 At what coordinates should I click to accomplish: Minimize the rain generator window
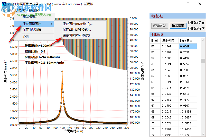tap(176, 4)
